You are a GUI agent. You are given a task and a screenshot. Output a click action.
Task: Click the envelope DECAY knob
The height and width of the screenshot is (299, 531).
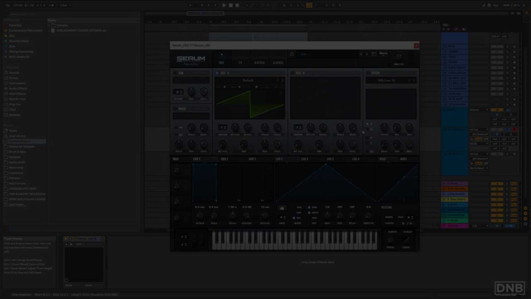232,216
